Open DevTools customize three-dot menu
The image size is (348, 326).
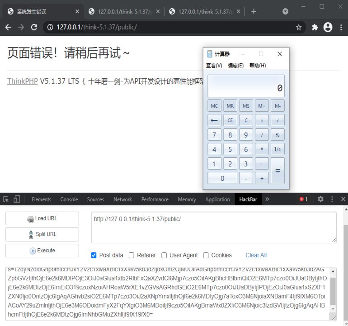pos(332,199)
